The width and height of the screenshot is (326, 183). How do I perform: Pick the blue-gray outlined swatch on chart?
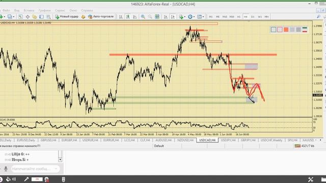click(x=274, y=29)
